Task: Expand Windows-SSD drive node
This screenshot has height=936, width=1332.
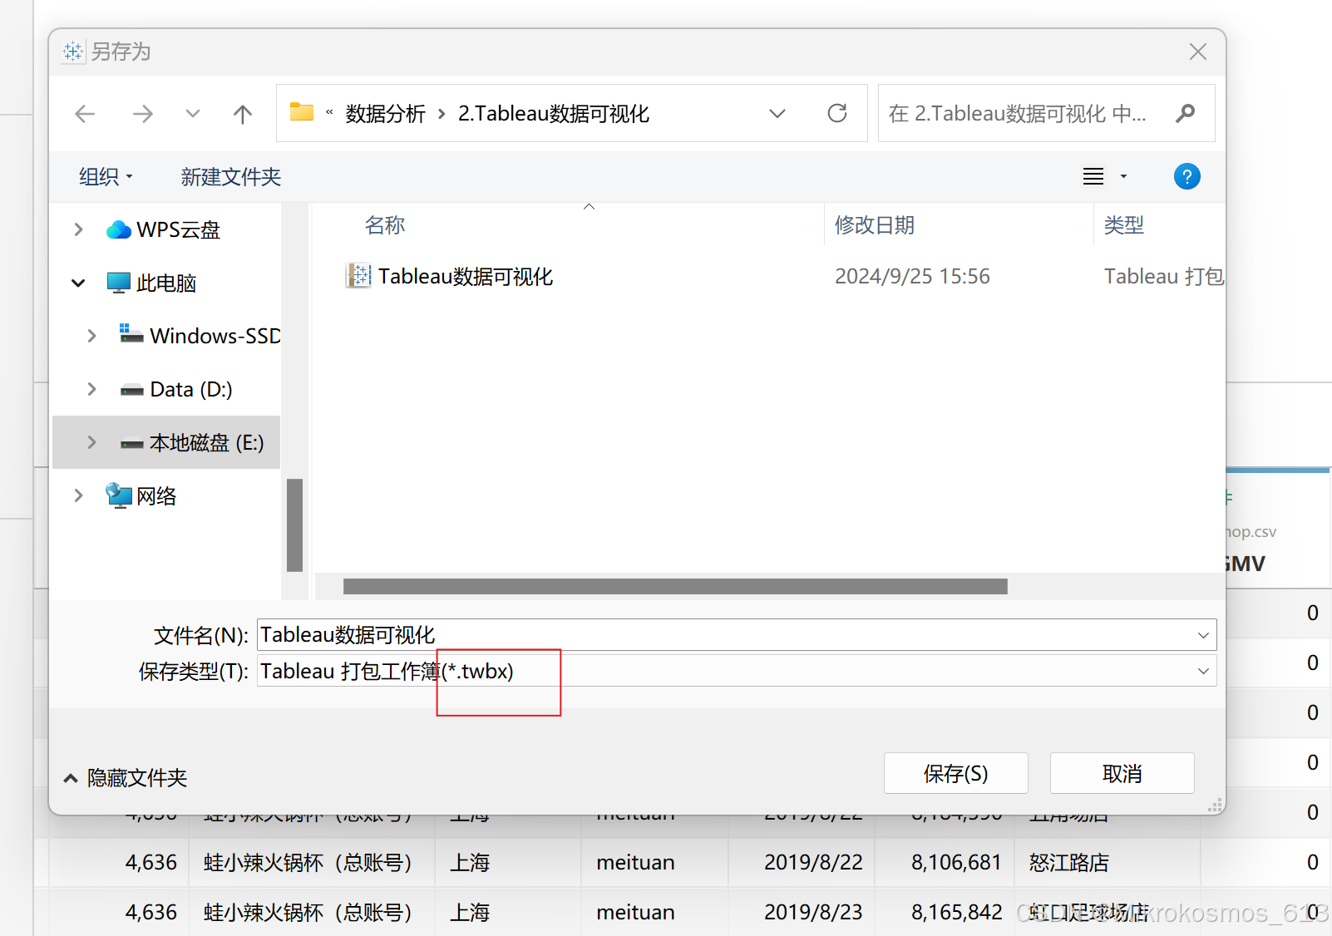Action: pos(91,336)
